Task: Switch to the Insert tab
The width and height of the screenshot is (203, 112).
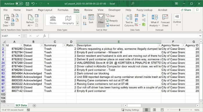Action: point(29,10)
